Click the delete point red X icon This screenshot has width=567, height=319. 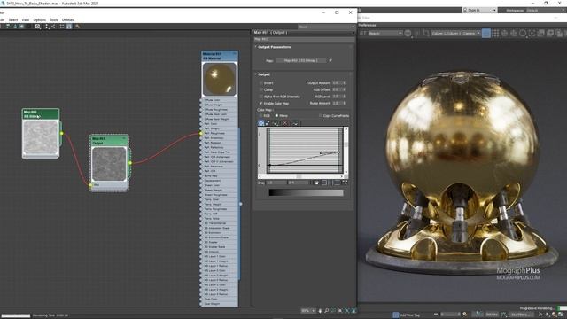click(x=285, y=123)
